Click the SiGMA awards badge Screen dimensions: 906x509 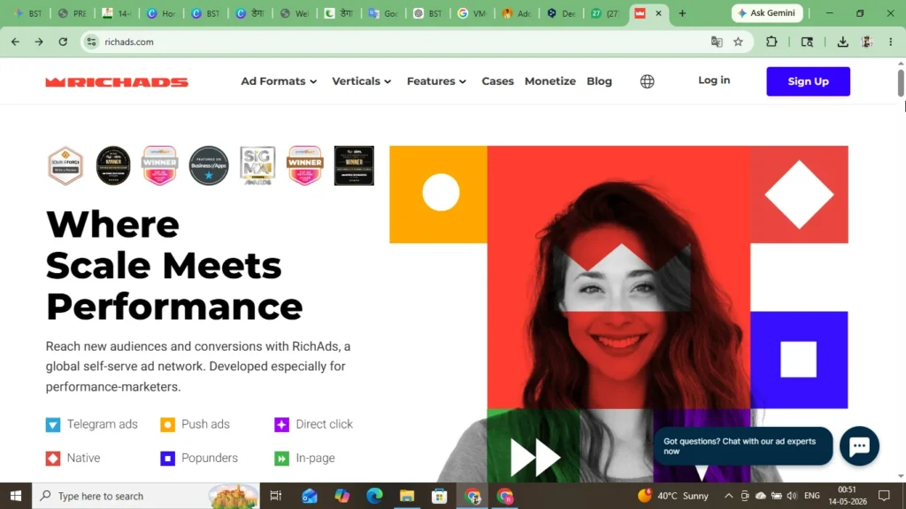(257, 165)
